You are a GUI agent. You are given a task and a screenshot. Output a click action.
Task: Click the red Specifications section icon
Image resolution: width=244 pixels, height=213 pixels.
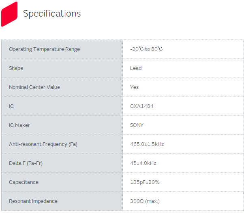tap(9, 14)
